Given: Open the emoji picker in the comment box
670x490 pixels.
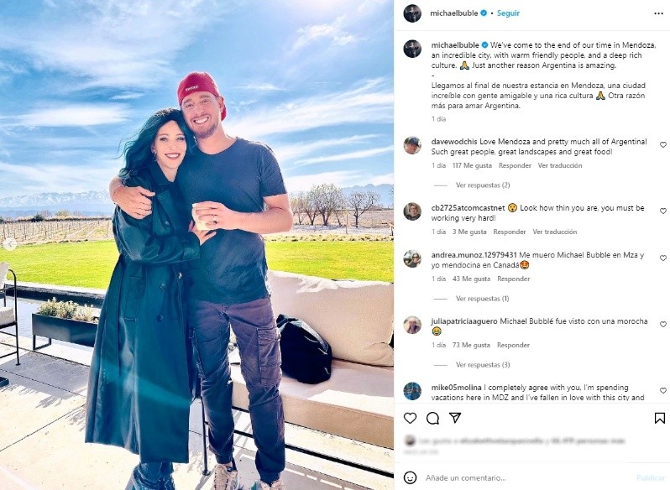Looking at the screenshot, I should coord(410,477).
